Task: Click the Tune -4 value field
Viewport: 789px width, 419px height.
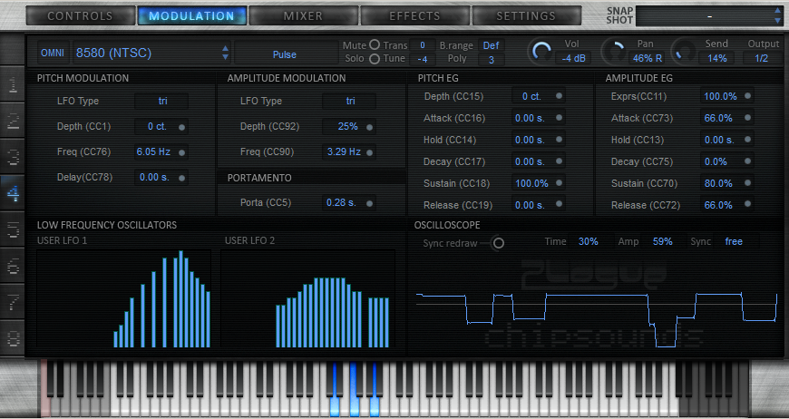Action: [x=423, y=60]
